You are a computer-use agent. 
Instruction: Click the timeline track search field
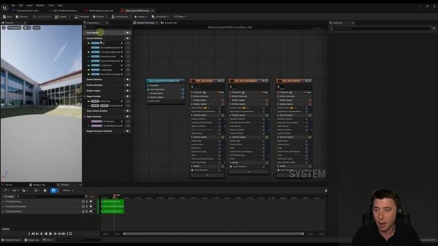pos(50,196)
